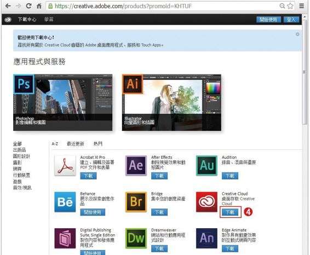Click Digital Publishing Suite 開始使用 button
The image size is (310, 255).
[93, 252]
